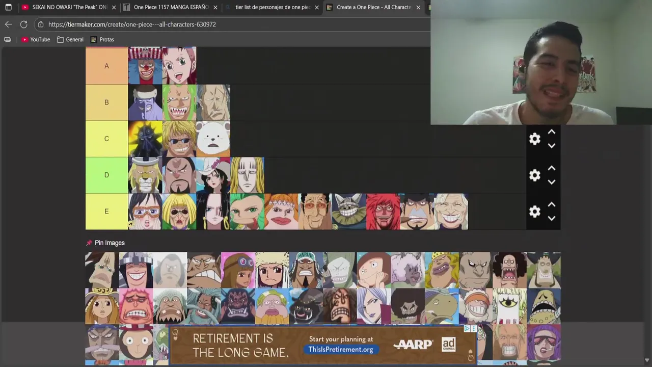This screenshot has width=652, height=367.
Task: Select green-haired fanged man in tier B
Action: point(179,102)
